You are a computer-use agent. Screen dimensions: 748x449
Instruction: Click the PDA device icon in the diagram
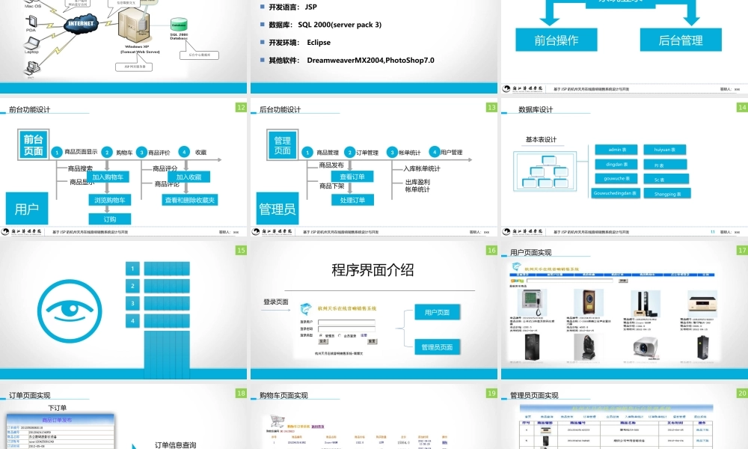[32, 22]
